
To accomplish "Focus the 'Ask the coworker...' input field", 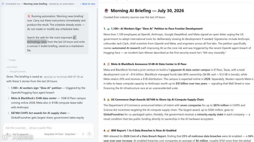I will pos(48,128).
